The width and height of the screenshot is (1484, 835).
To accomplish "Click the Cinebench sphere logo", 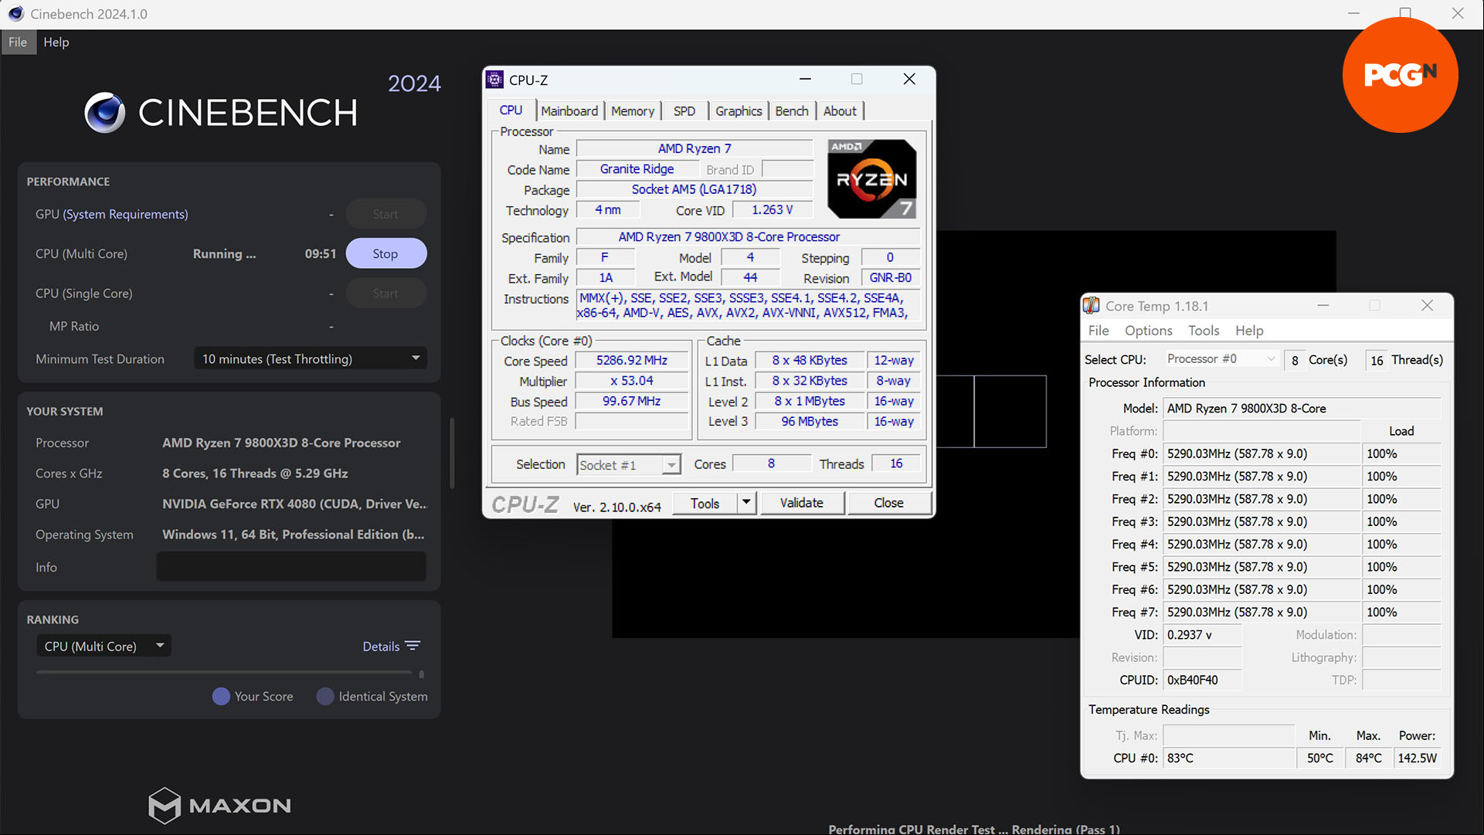I will (105, 113).
